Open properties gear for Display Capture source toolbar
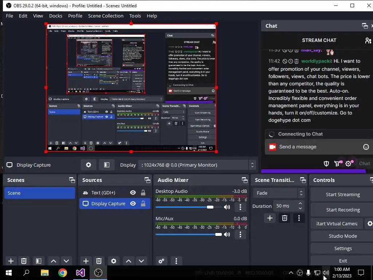 89,165
